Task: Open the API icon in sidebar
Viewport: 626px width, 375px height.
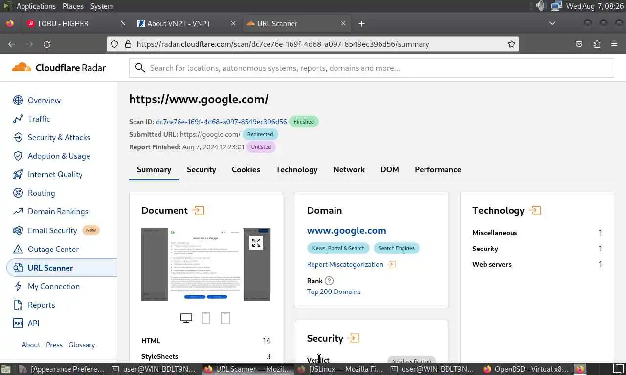Action: [18, 323]
